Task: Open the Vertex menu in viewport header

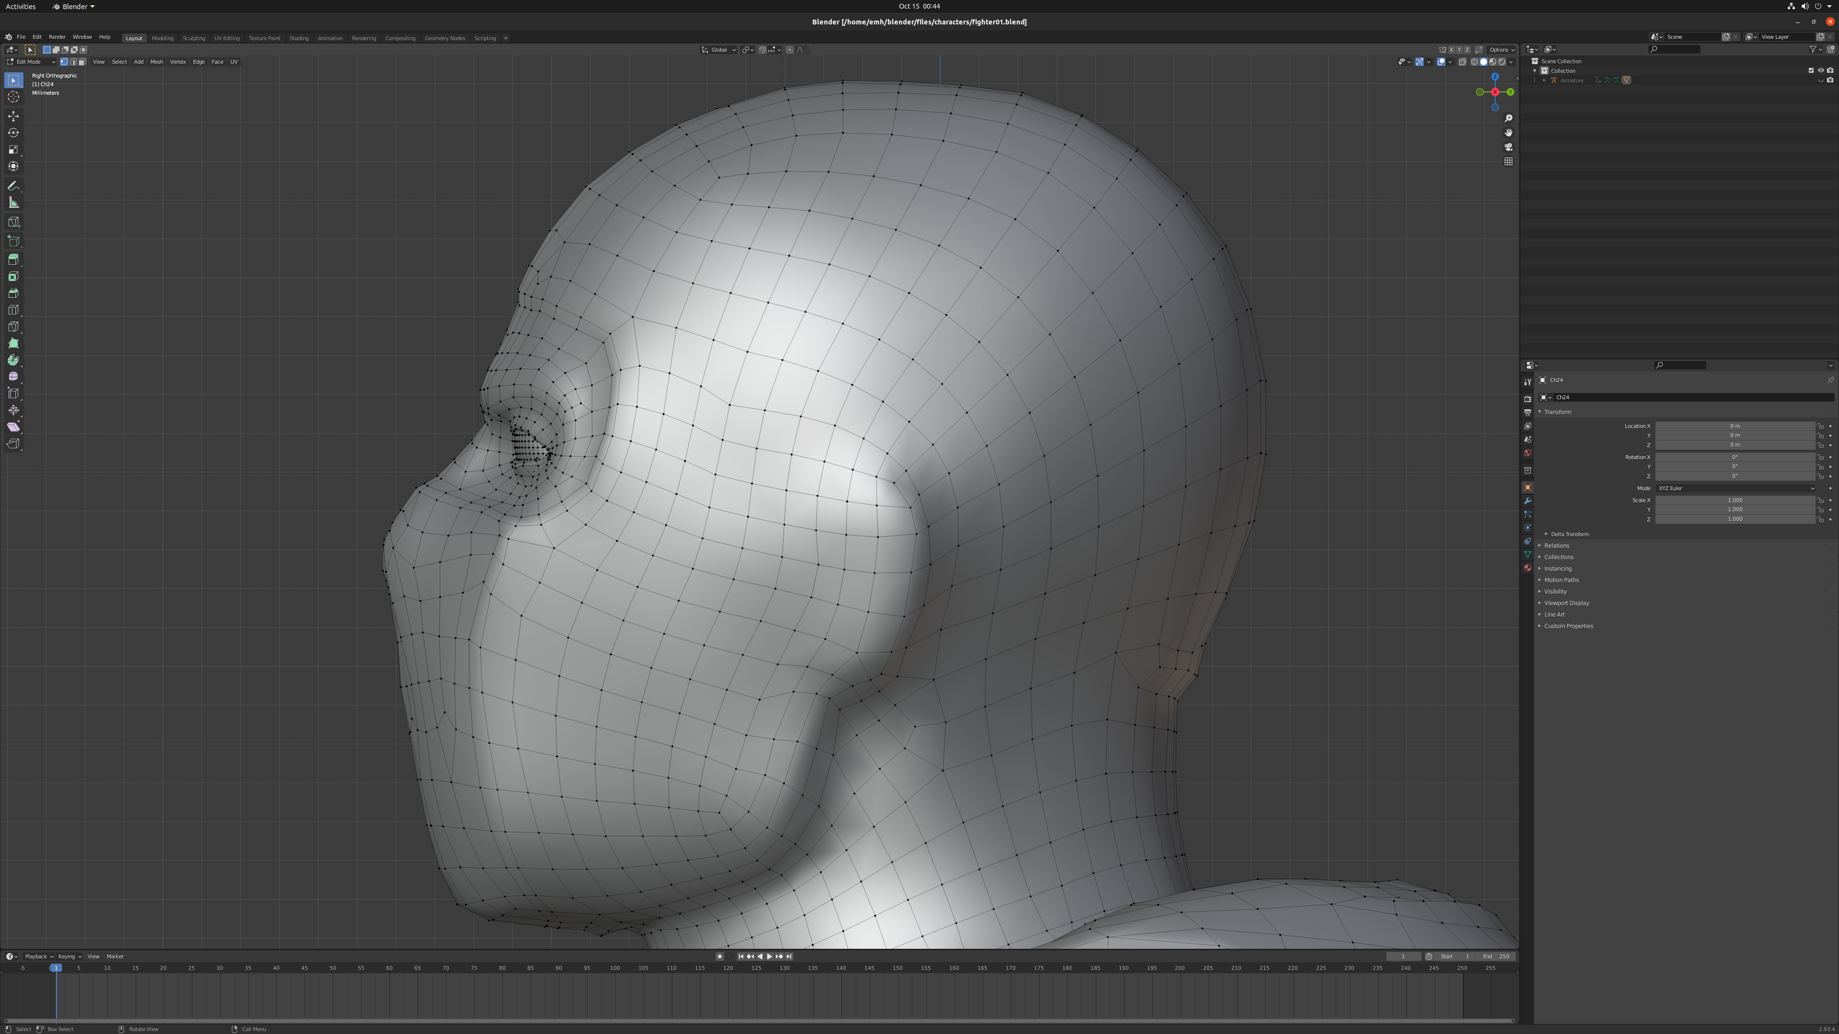Action: [x=178, y=62]
